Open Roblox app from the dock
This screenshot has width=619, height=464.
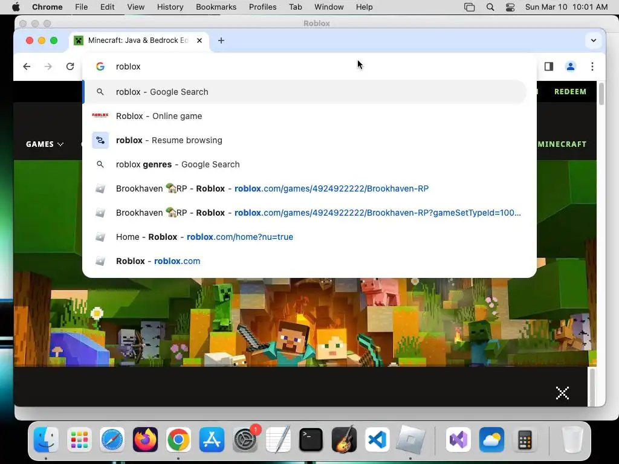click(410, 439)
